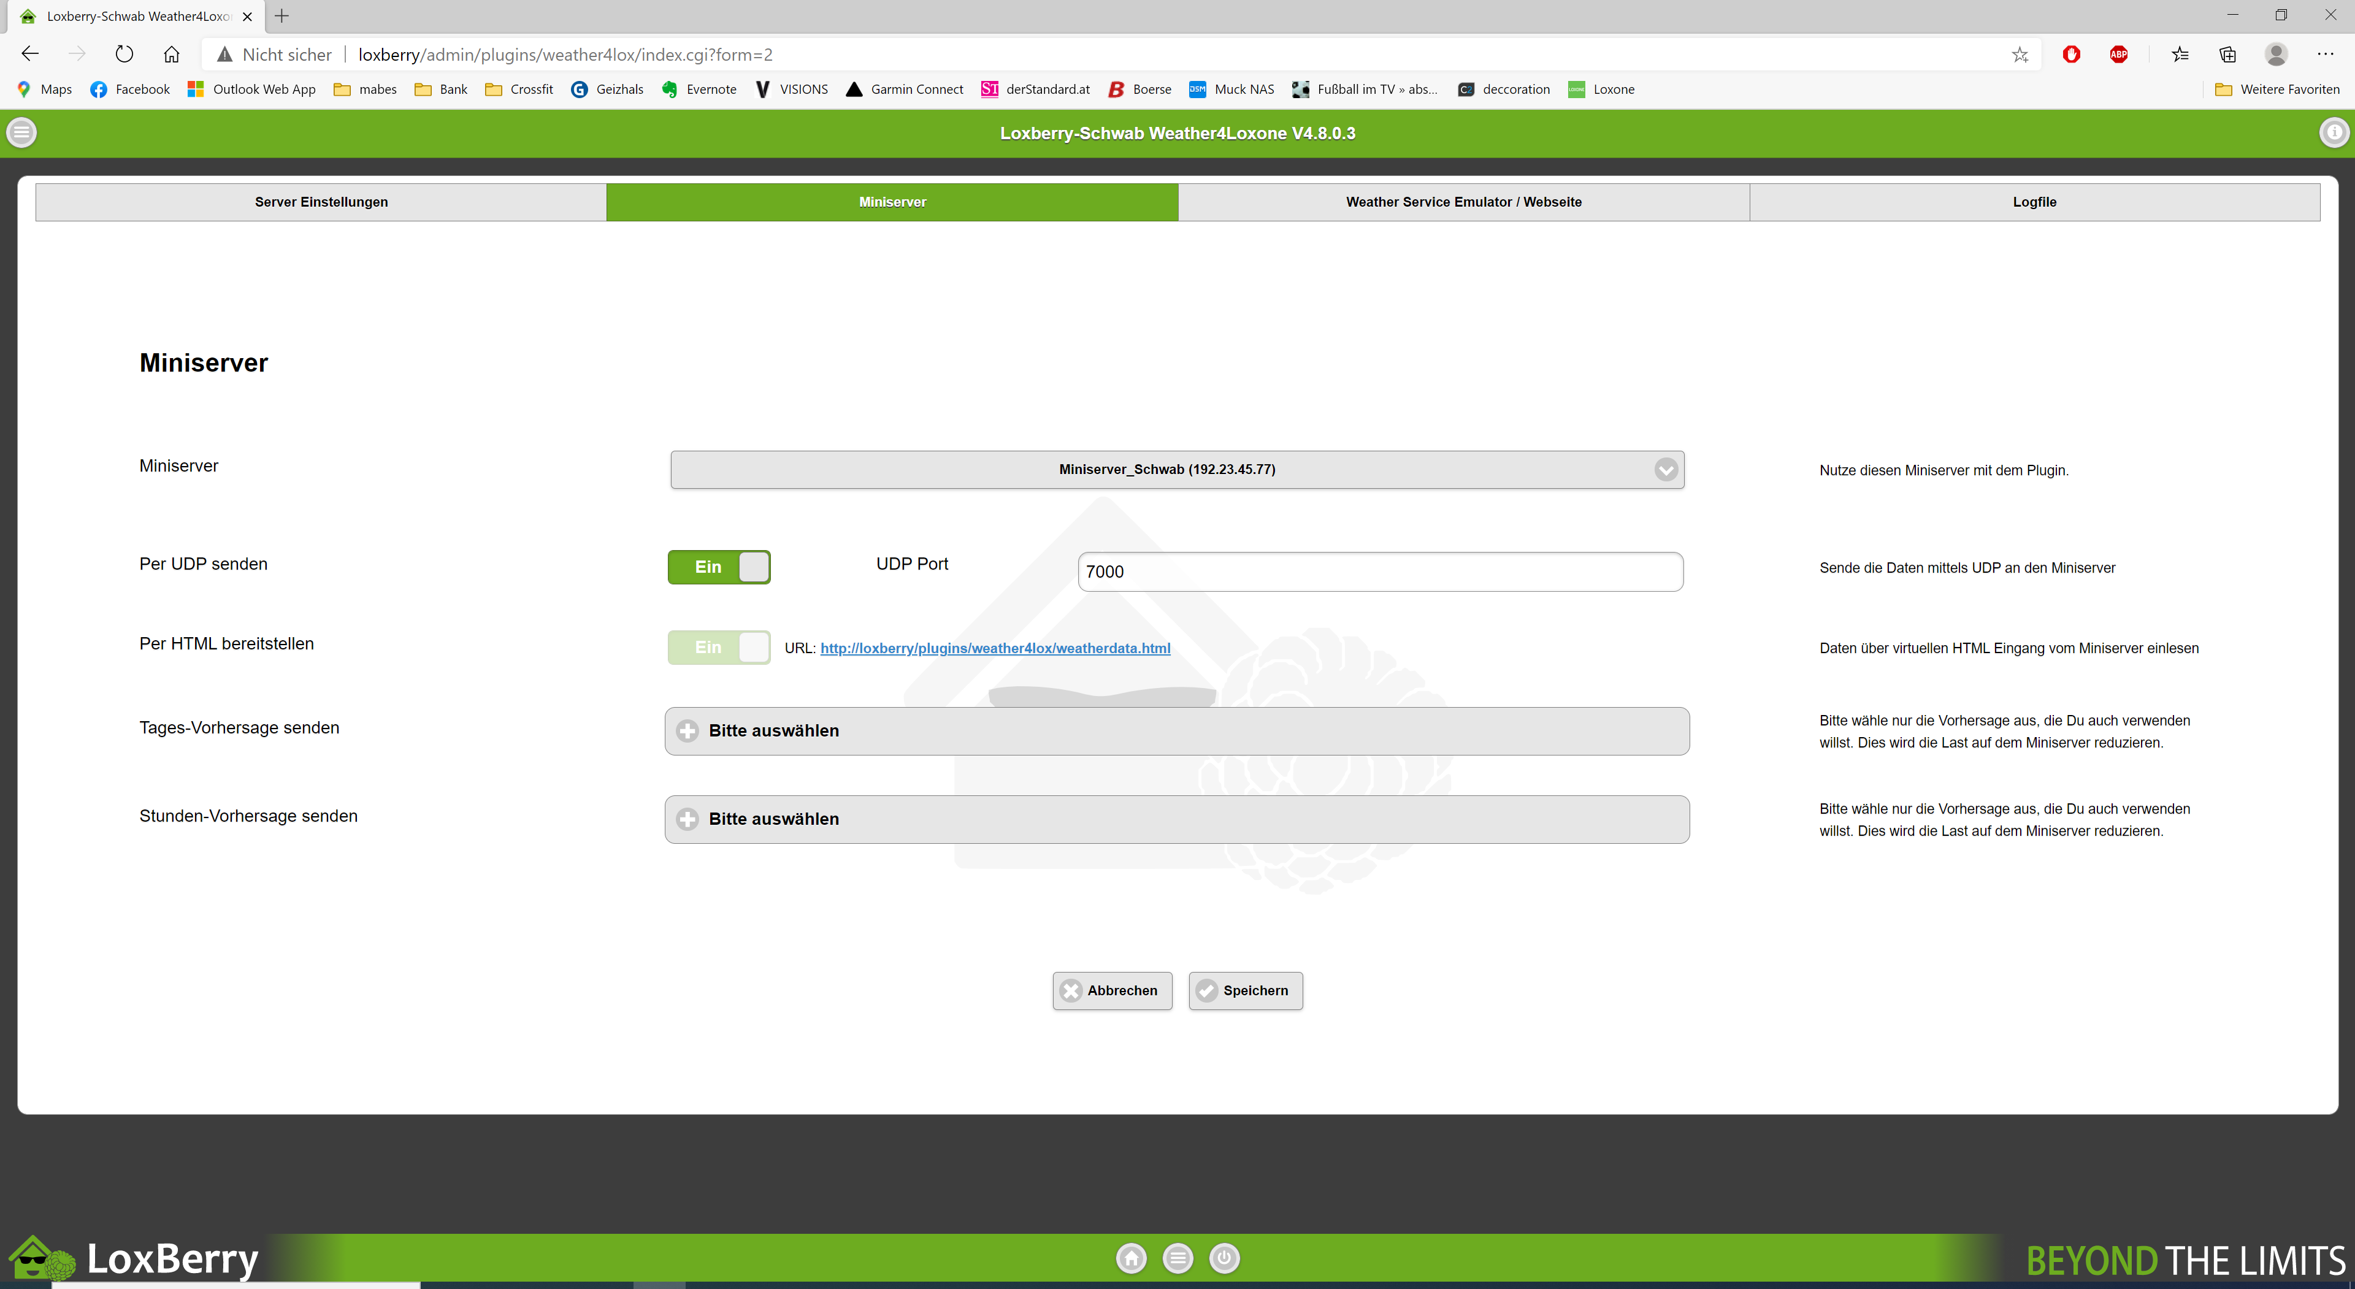Click the home icon in LoxBerry footer

coord(1131,1258)
